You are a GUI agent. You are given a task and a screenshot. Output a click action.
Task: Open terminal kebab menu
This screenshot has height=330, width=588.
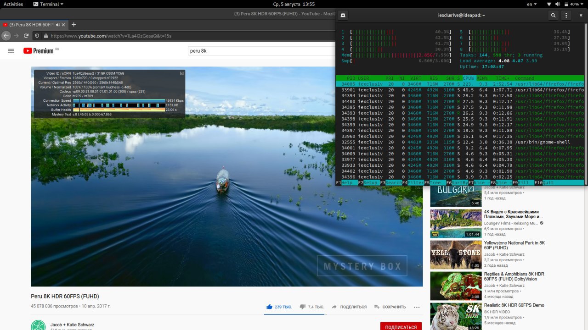click(x=567, y=15)
